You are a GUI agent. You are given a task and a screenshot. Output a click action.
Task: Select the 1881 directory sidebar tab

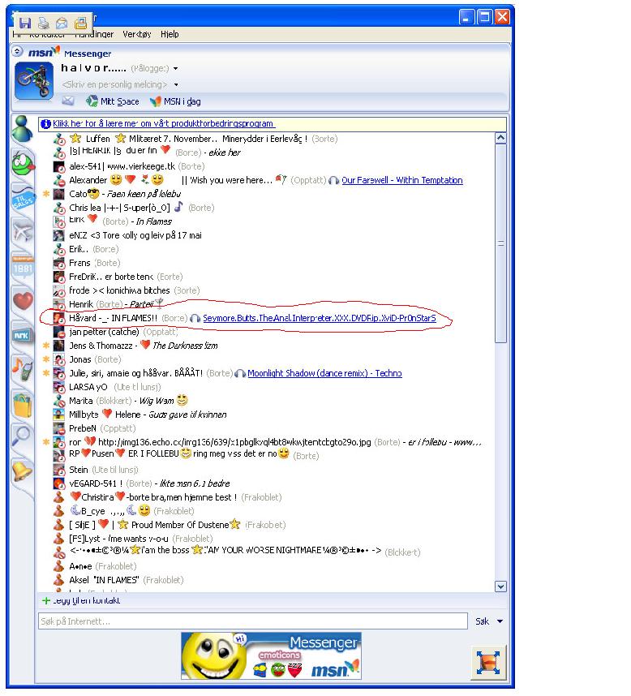pyautogui.click(x=23, y=267)
